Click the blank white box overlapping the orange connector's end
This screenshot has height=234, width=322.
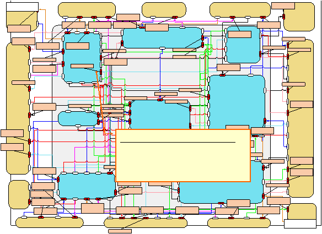300,224
